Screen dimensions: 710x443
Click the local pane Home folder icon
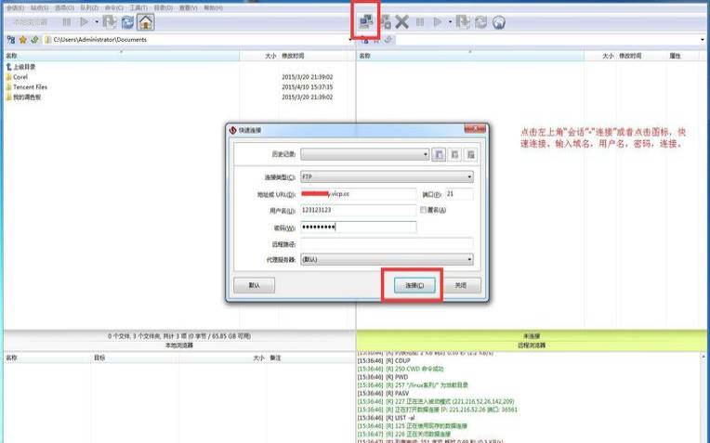(146, 21)
